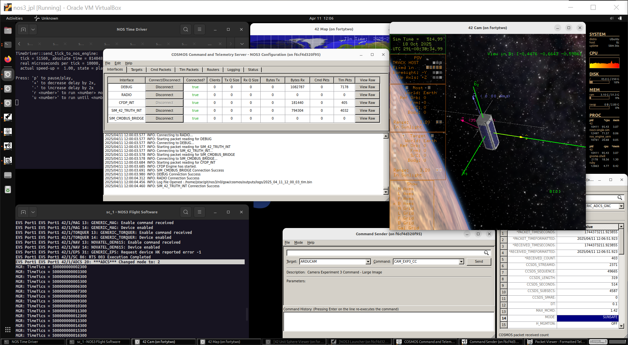This screenshot has width=628, height=345.
Task: Open the Help menu in Command Sender
Action: pos(311,243)
